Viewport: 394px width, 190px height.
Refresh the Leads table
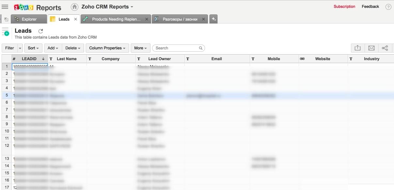(40, 31)
